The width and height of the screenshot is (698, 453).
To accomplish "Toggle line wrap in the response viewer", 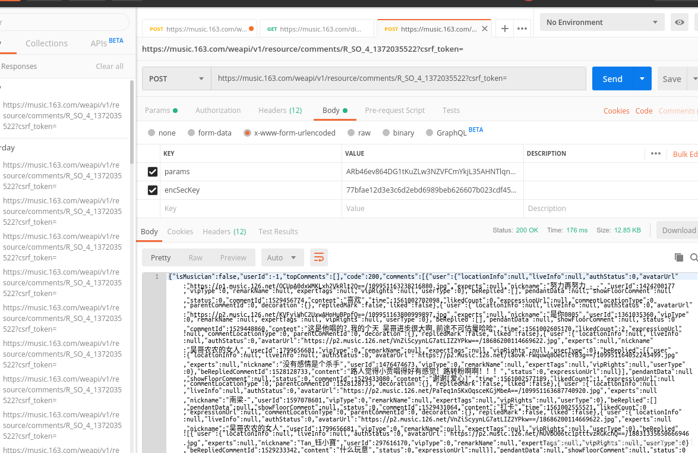I will point(319,257).
